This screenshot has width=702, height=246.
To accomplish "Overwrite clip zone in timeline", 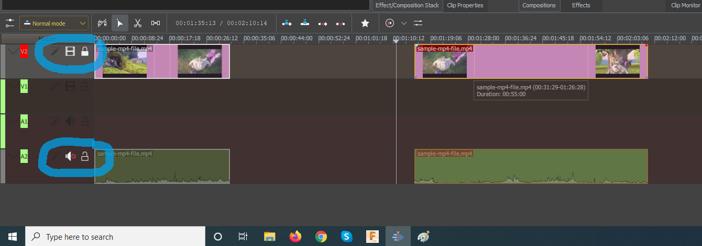I will pos(305,23).
